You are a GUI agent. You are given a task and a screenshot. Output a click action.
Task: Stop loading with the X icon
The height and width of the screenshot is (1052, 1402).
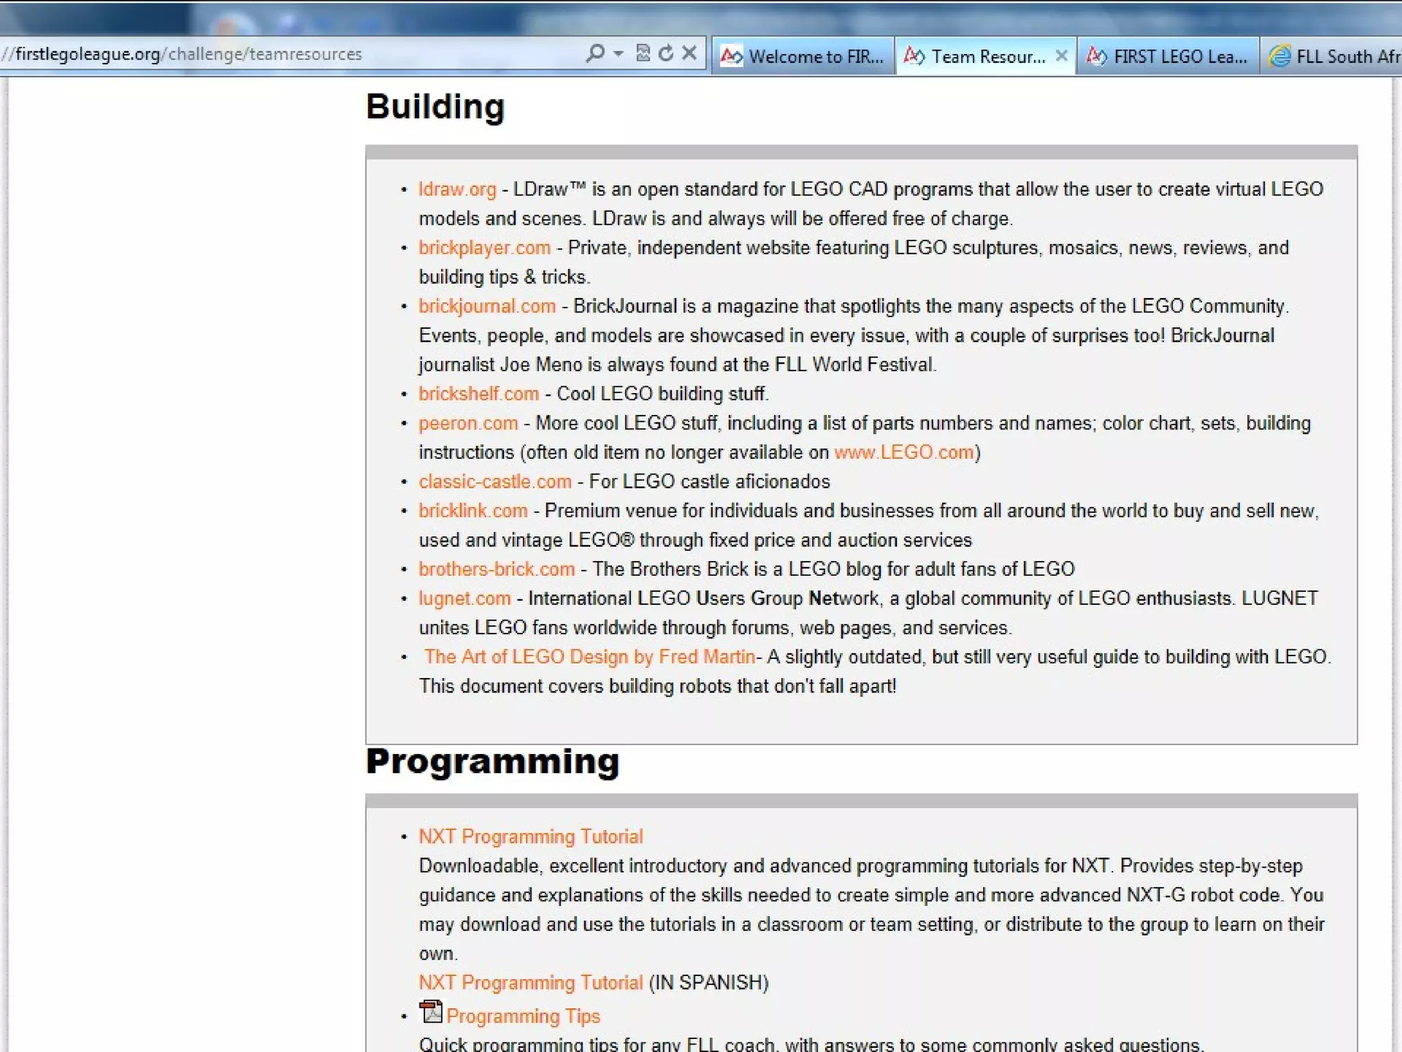689,53
